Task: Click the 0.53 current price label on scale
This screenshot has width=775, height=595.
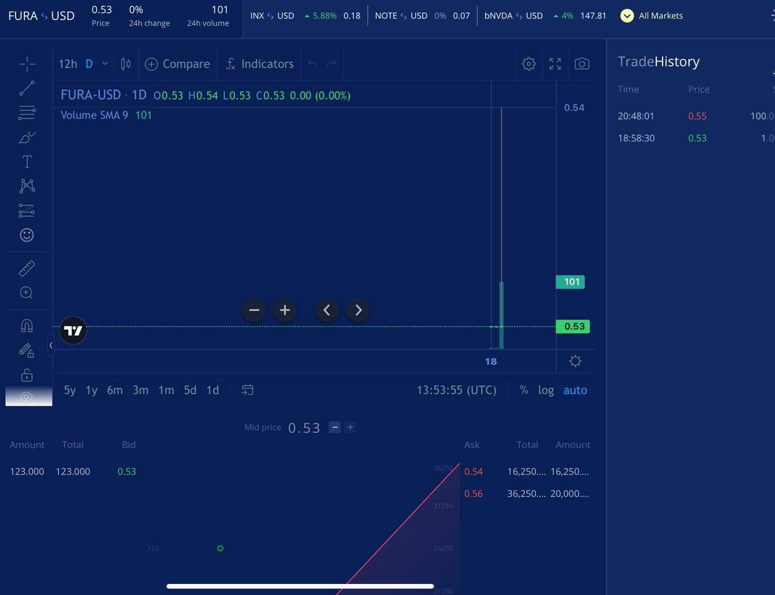Action: (x=573, y=326)
